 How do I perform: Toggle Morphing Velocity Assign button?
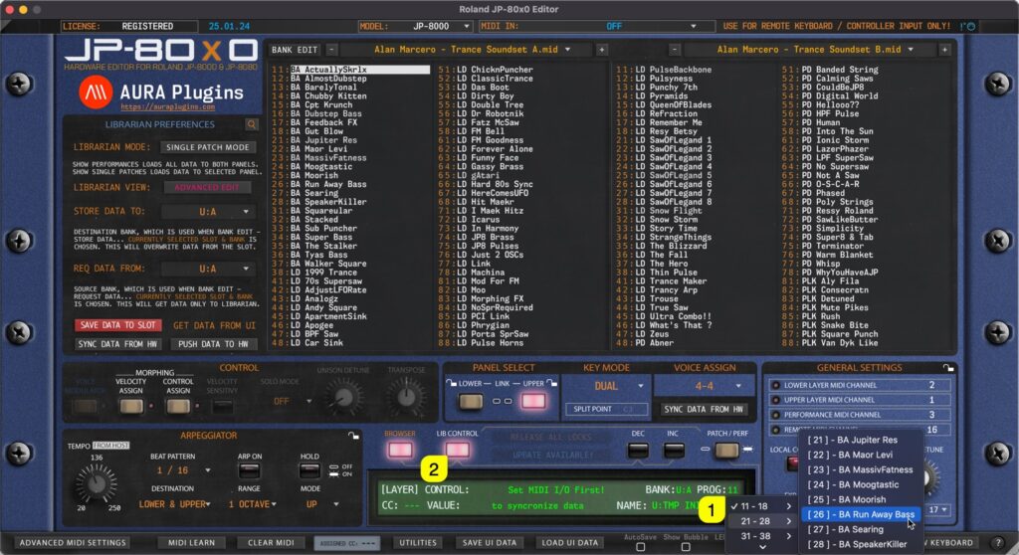point(131,407)
